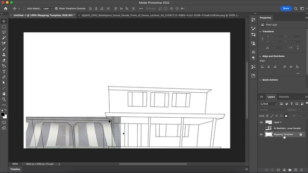Switch to the 3D panel tab
The image size is (308, 173).
261,97
